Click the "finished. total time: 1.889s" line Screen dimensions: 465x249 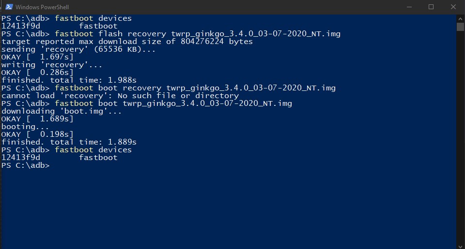(69, 142)
